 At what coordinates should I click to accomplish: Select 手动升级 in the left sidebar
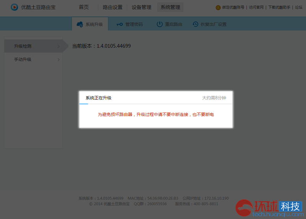[23, 59]
